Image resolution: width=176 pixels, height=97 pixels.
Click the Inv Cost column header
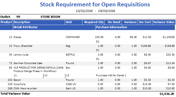pos(145,22)
